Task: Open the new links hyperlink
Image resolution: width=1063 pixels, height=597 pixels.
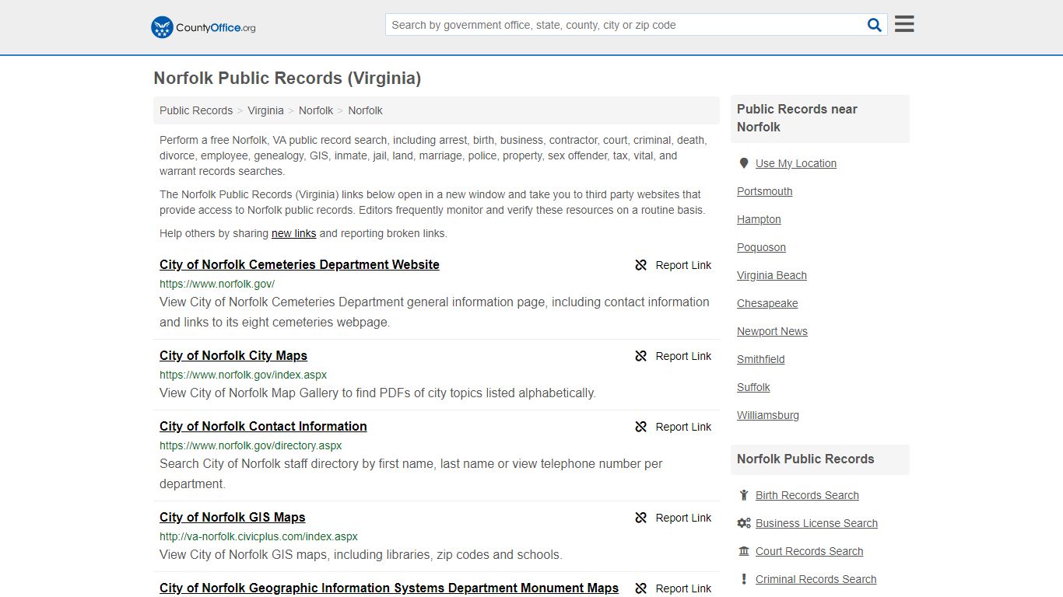Action: [293, 233]
